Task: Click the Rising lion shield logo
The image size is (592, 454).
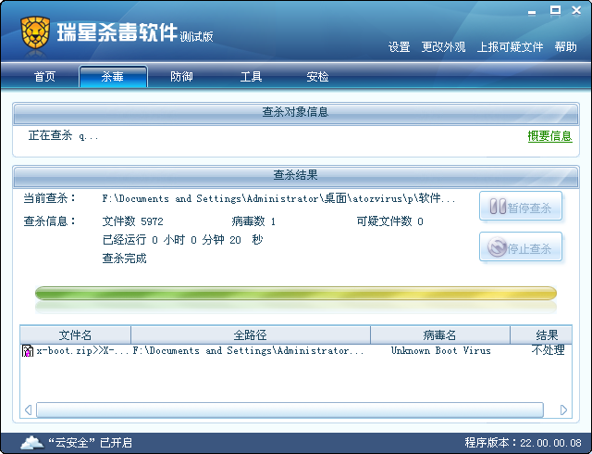Action: point(35,33)
